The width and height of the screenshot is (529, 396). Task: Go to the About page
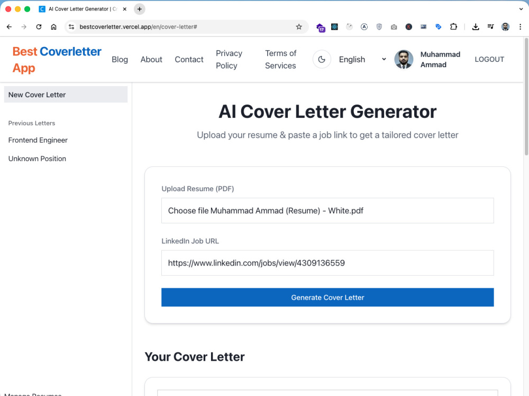pos(151,60)
